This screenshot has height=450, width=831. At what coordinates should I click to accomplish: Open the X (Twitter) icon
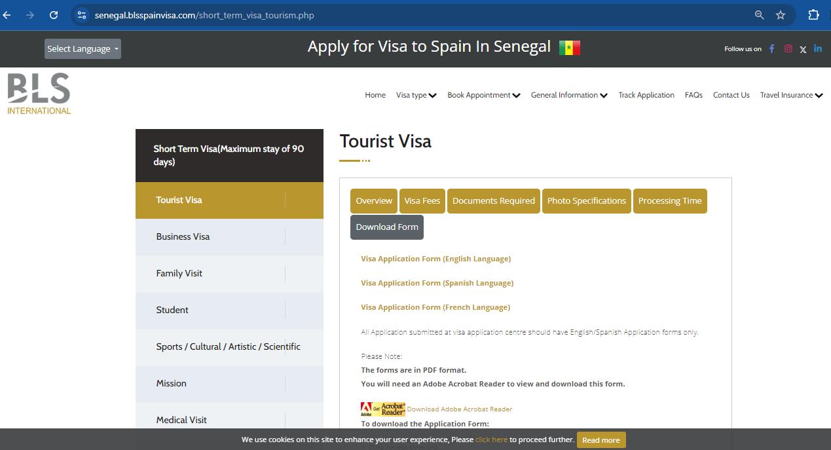[803, 50]
